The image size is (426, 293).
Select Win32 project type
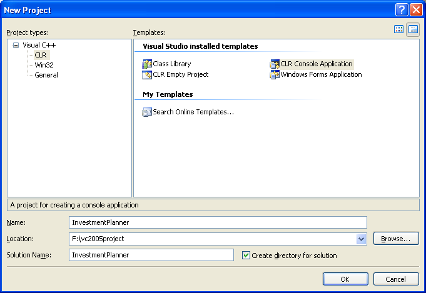tap(44, 65)
